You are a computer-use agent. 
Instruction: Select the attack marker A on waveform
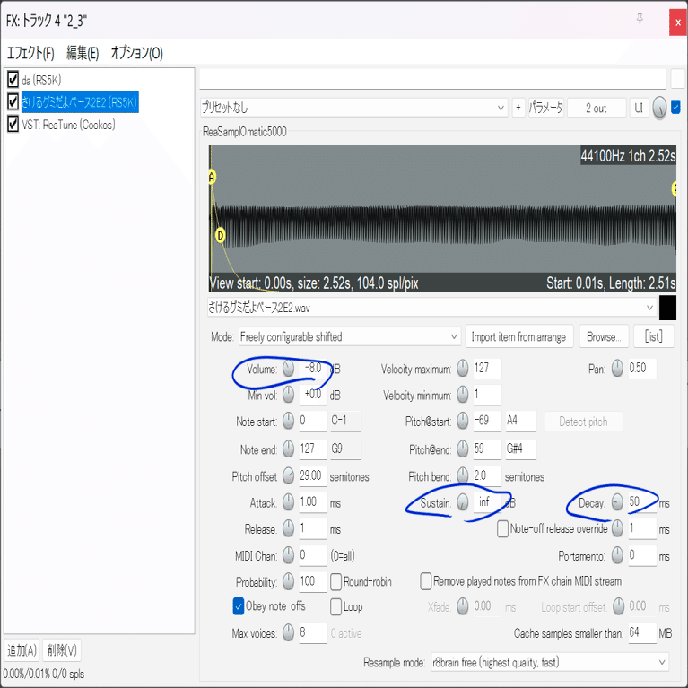tap(212, 178)
